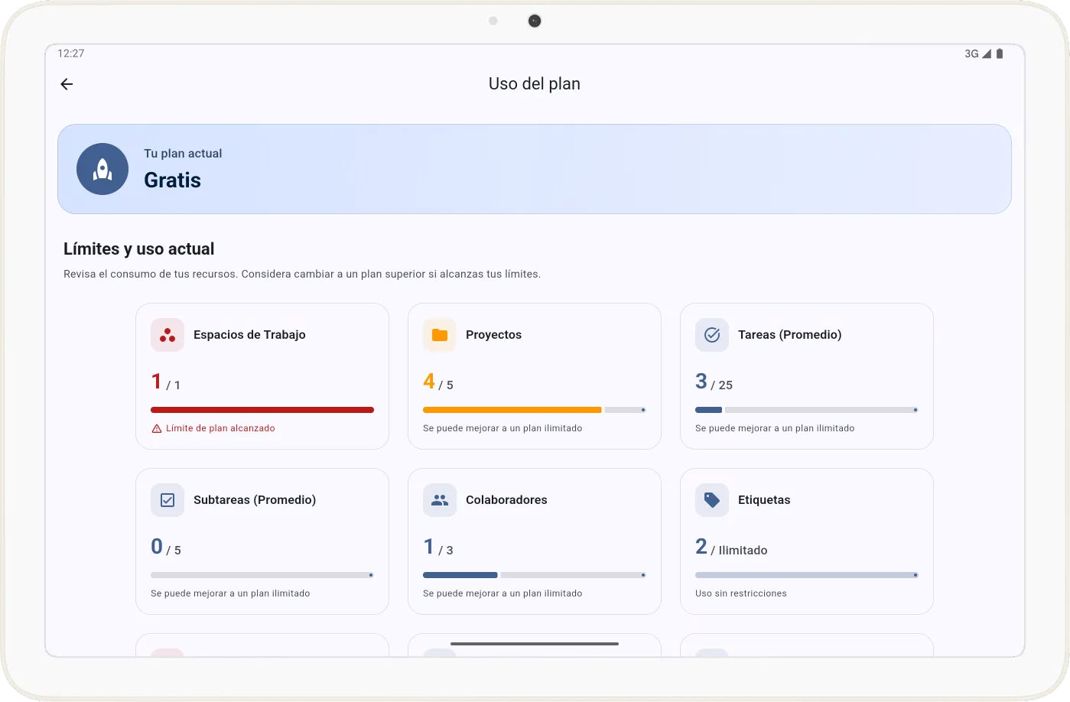The width and height of the screenshot is (1070, 702).
Task: Click 'Se puede mejorar' text under Proyectos
Action: point(502,428)
